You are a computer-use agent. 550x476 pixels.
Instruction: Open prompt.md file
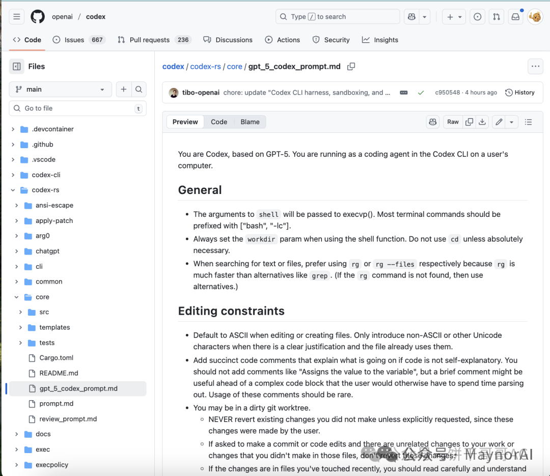pos(56,404)
